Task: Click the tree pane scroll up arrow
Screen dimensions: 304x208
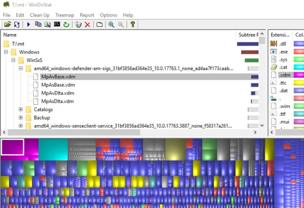Action: [262, 34]
